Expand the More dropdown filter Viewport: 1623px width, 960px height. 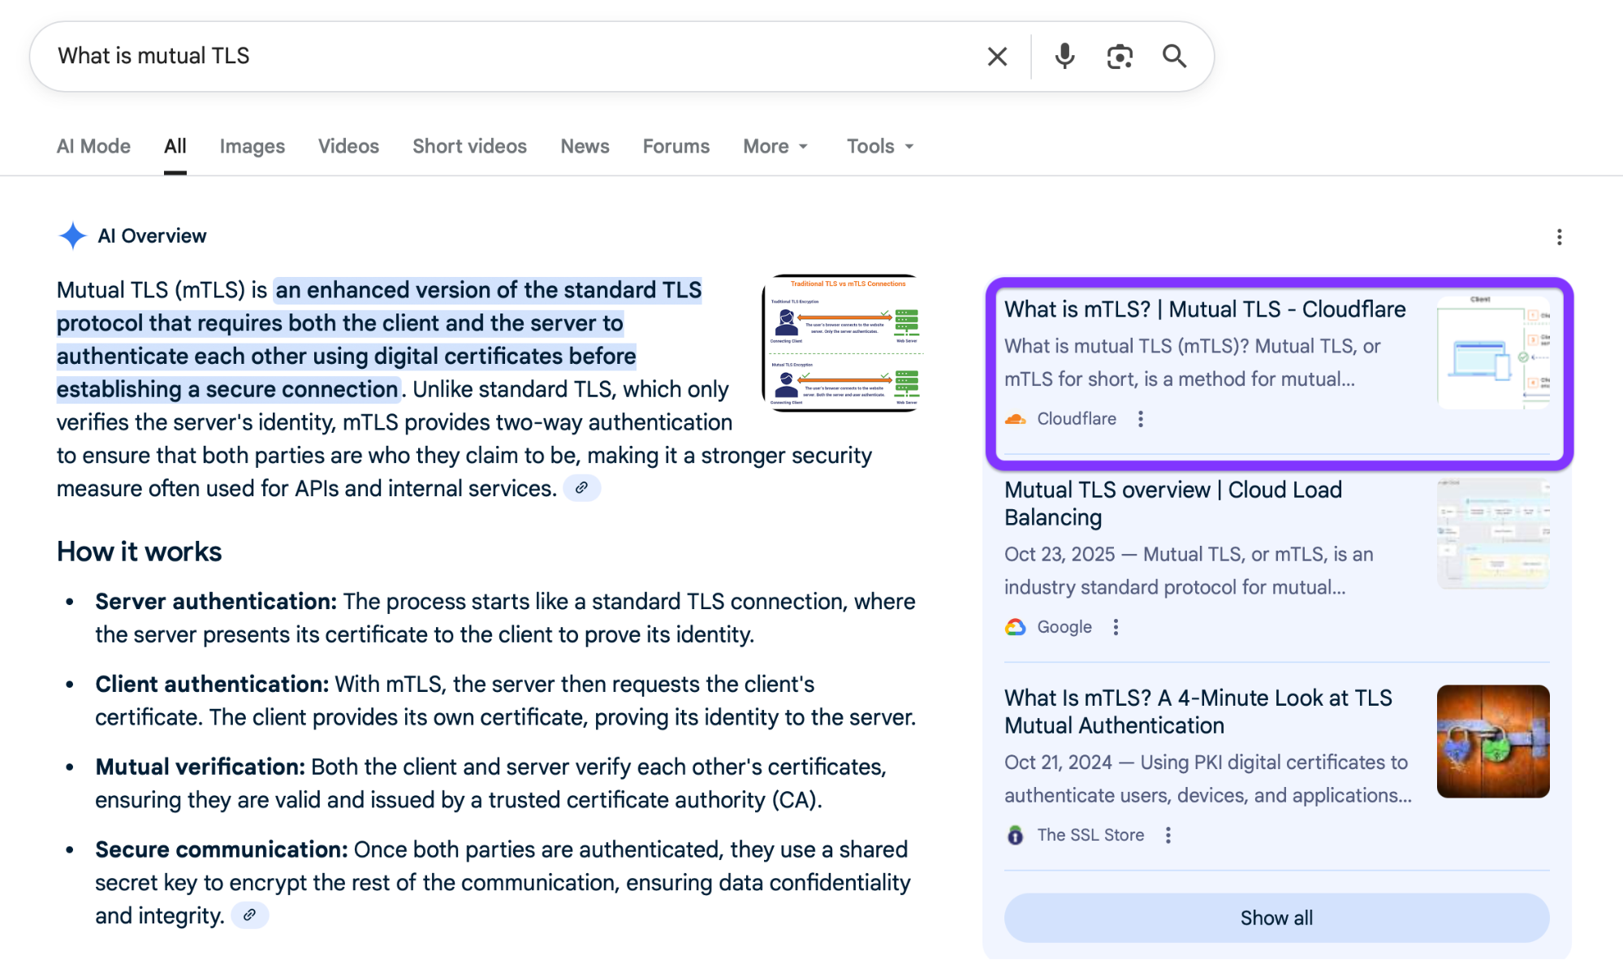(x=775, y=146)
